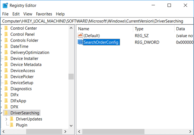Image resolution: width=194 pixels, height=135 pixels.
Task: Click the tree vertical scrollbar thumb
Action: [71, 77]
